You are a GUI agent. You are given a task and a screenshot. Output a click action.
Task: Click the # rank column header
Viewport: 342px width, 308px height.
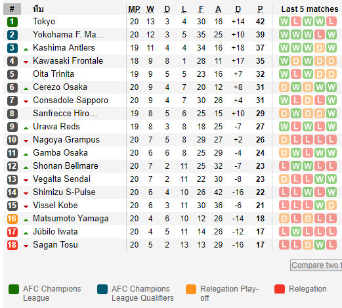click(x=12, y=9)
